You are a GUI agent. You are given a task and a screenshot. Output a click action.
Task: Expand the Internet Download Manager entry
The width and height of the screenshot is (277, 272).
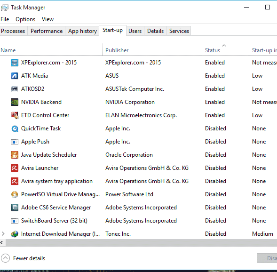pos(3,234)
